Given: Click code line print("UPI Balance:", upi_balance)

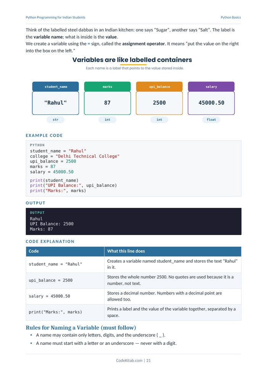Looking at the screenshot, I should pyautogui.click(x=74, y=186).
